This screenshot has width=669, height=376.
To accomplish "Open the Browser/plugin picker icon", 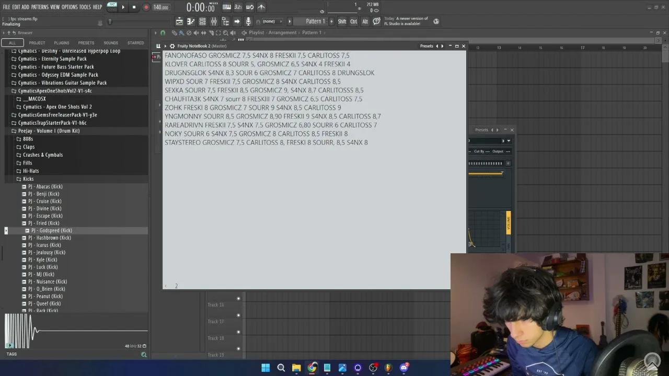I will click(x=225, y=21).
